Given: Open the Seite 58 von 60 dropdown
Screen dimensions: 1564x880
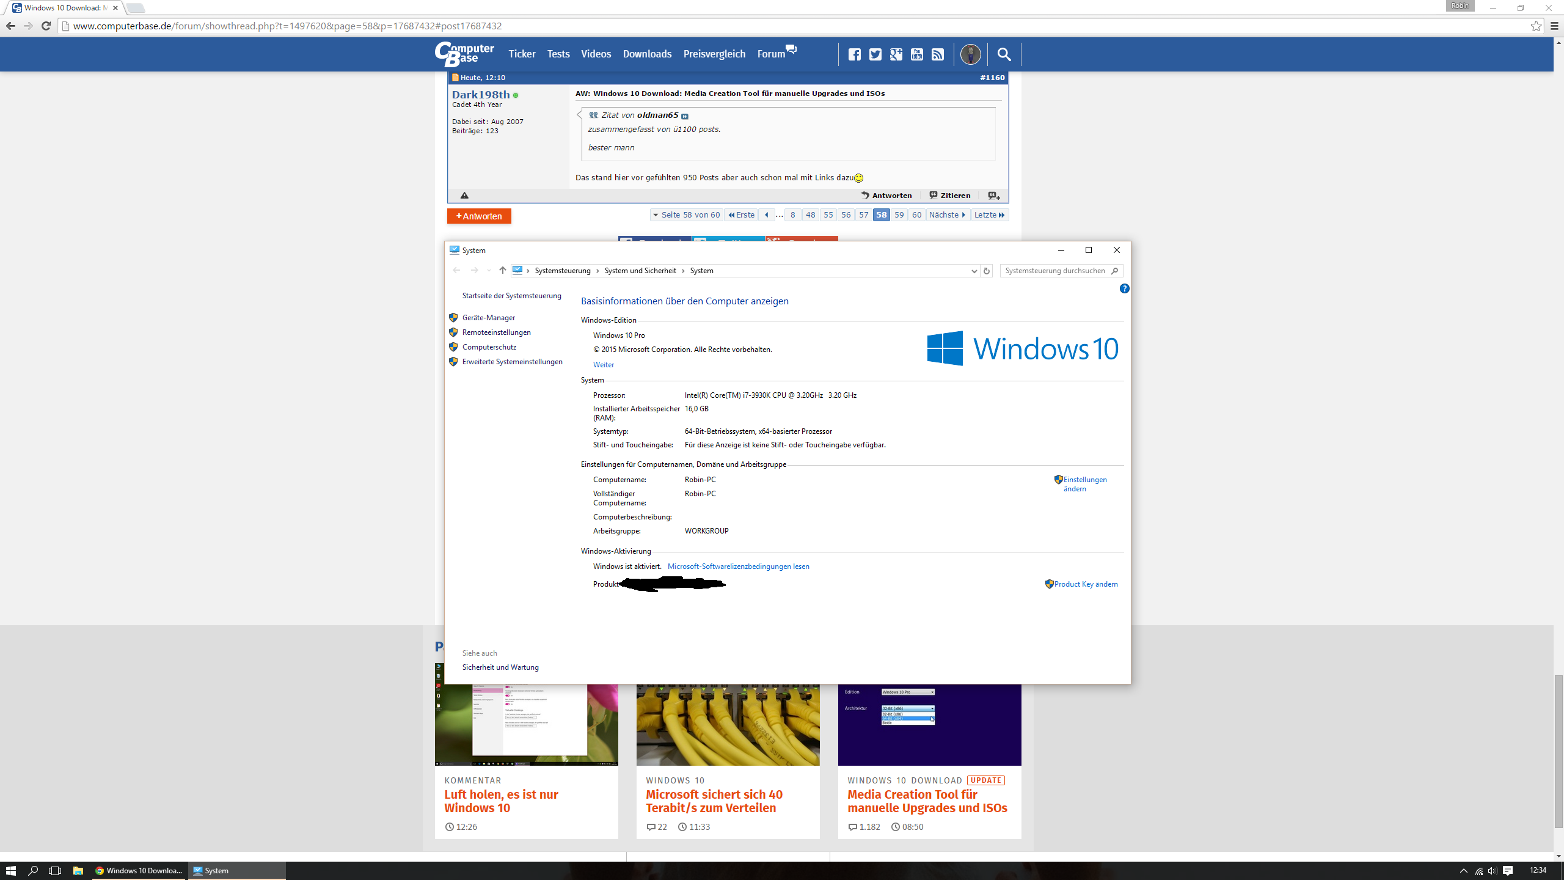Looking at the screenshot, I should click(685, 215).
